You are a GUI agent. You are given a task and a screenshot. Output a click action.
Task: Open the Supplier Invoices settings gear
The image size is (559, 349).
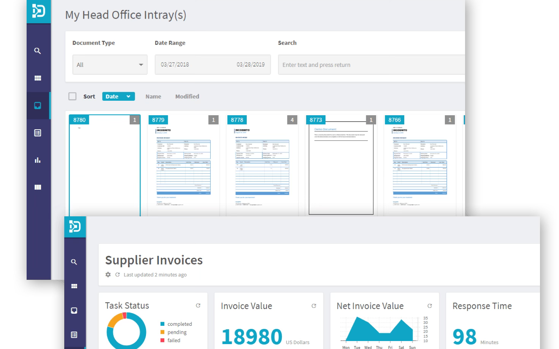tap(108, 274)
